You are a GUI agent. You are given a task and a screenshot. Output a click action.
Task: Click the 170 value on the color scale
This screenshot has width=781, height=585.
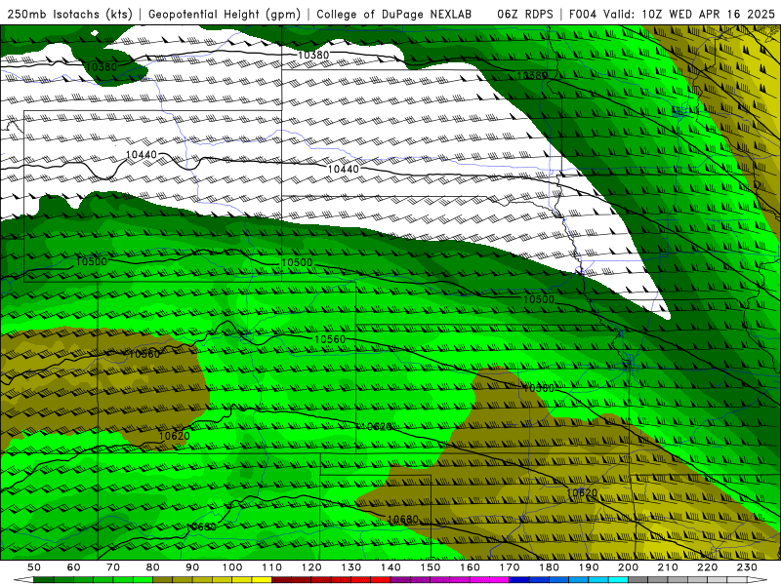(510, 567)
